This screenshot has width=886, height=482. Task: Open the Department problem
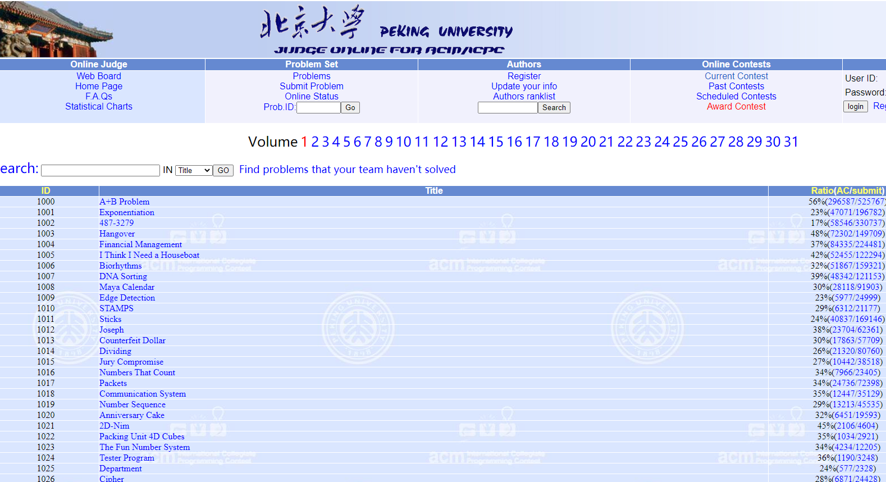pos(121,469)
